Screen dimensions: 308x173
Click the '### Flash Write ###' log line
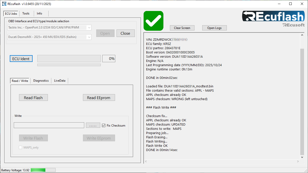pos(161,107)
